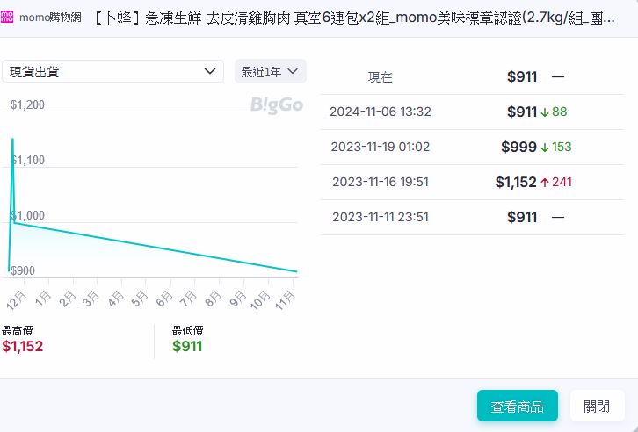Click the 6月 label on chart axis
This screenshot has height=432, width=638.
tap(163, 299)
